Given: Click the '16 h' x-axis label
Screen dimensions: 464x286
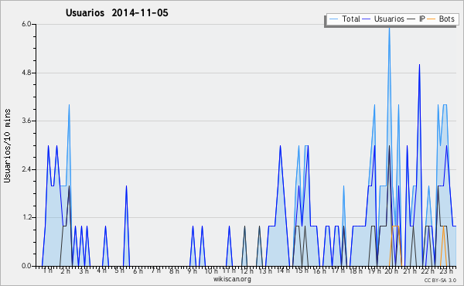Looking at the screenshot, I should point(319,271).
